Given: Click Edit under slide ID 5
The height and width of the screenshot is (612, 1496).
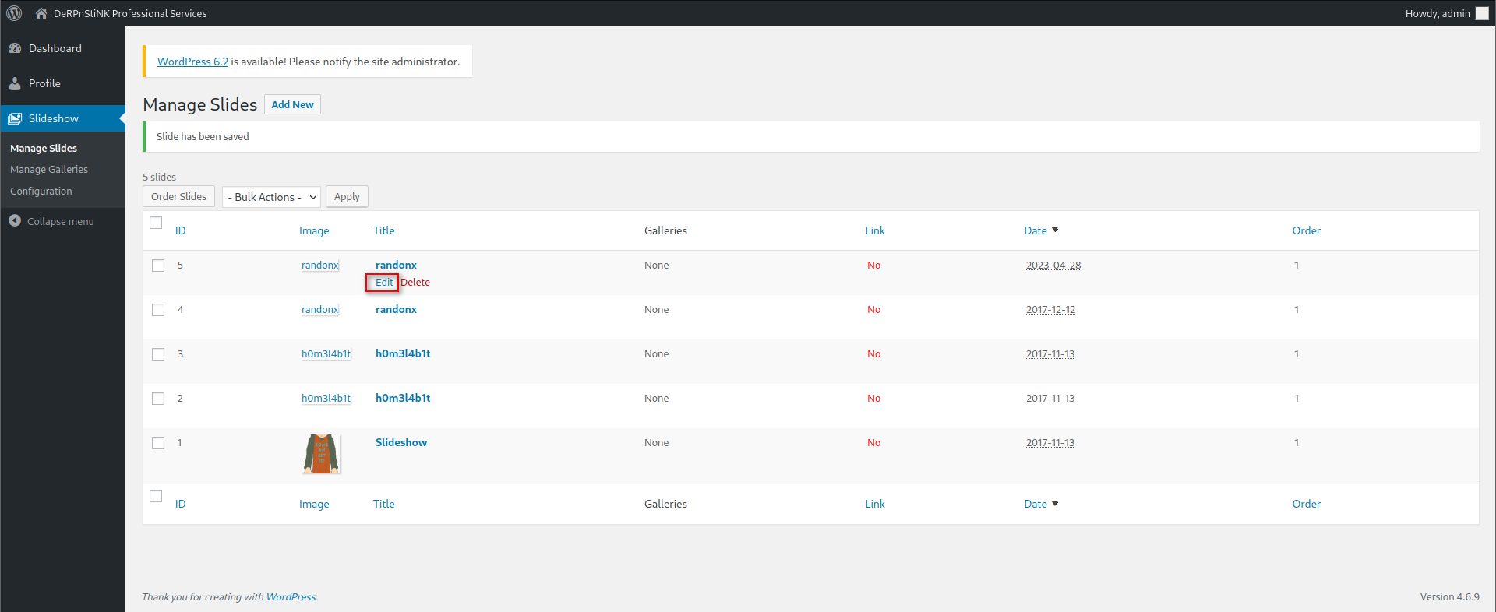Looking at the screenshot, I should 384,282.
